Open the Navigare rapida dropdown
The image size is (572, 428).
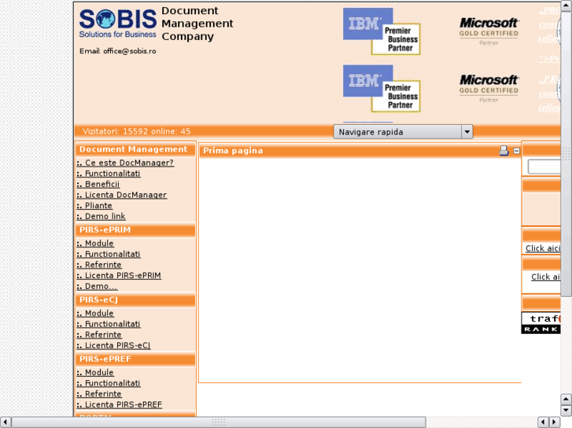coord(403,132)
